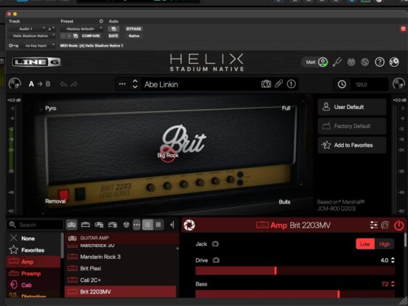Select None category
The width and height of the screenshot is (408, 306).
[x=33, y=238]
